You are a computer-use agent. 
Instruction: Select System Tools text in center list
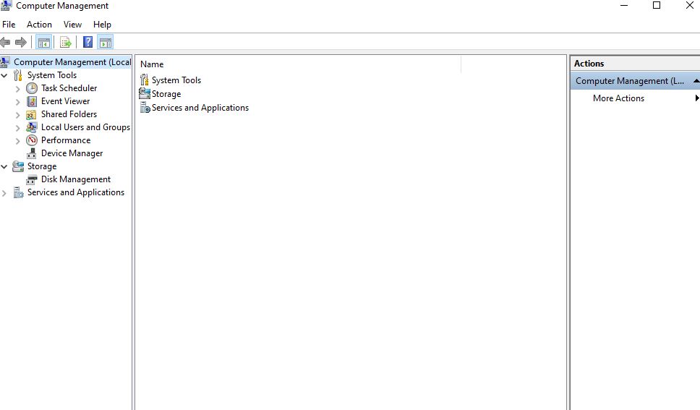pos(176,80)
